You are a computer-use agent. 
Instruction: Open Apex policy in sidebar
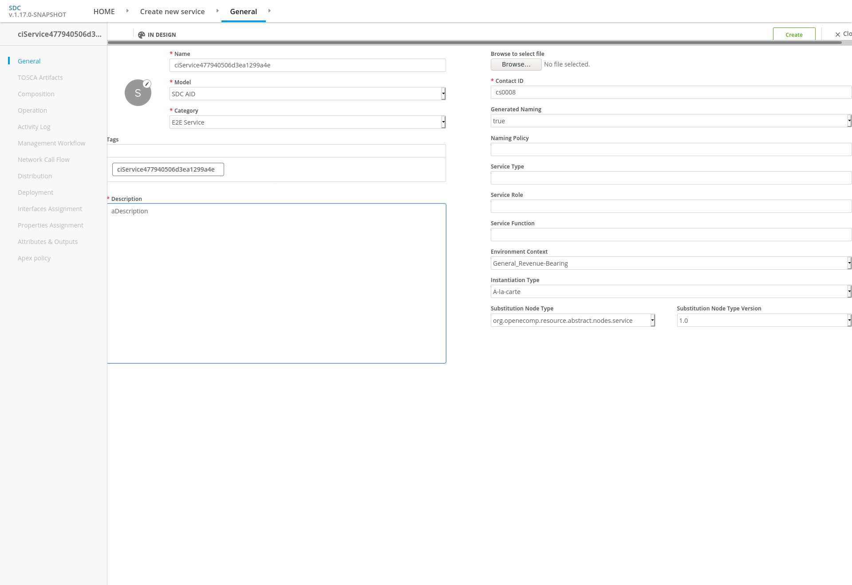34,258
